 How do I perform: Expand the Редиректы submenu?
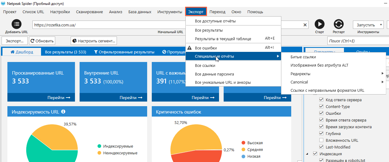coord(333,74)
